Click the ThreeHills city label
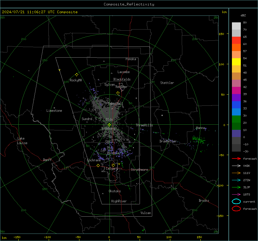This screenshot has height=241, width=258. [x=144, y=125]
